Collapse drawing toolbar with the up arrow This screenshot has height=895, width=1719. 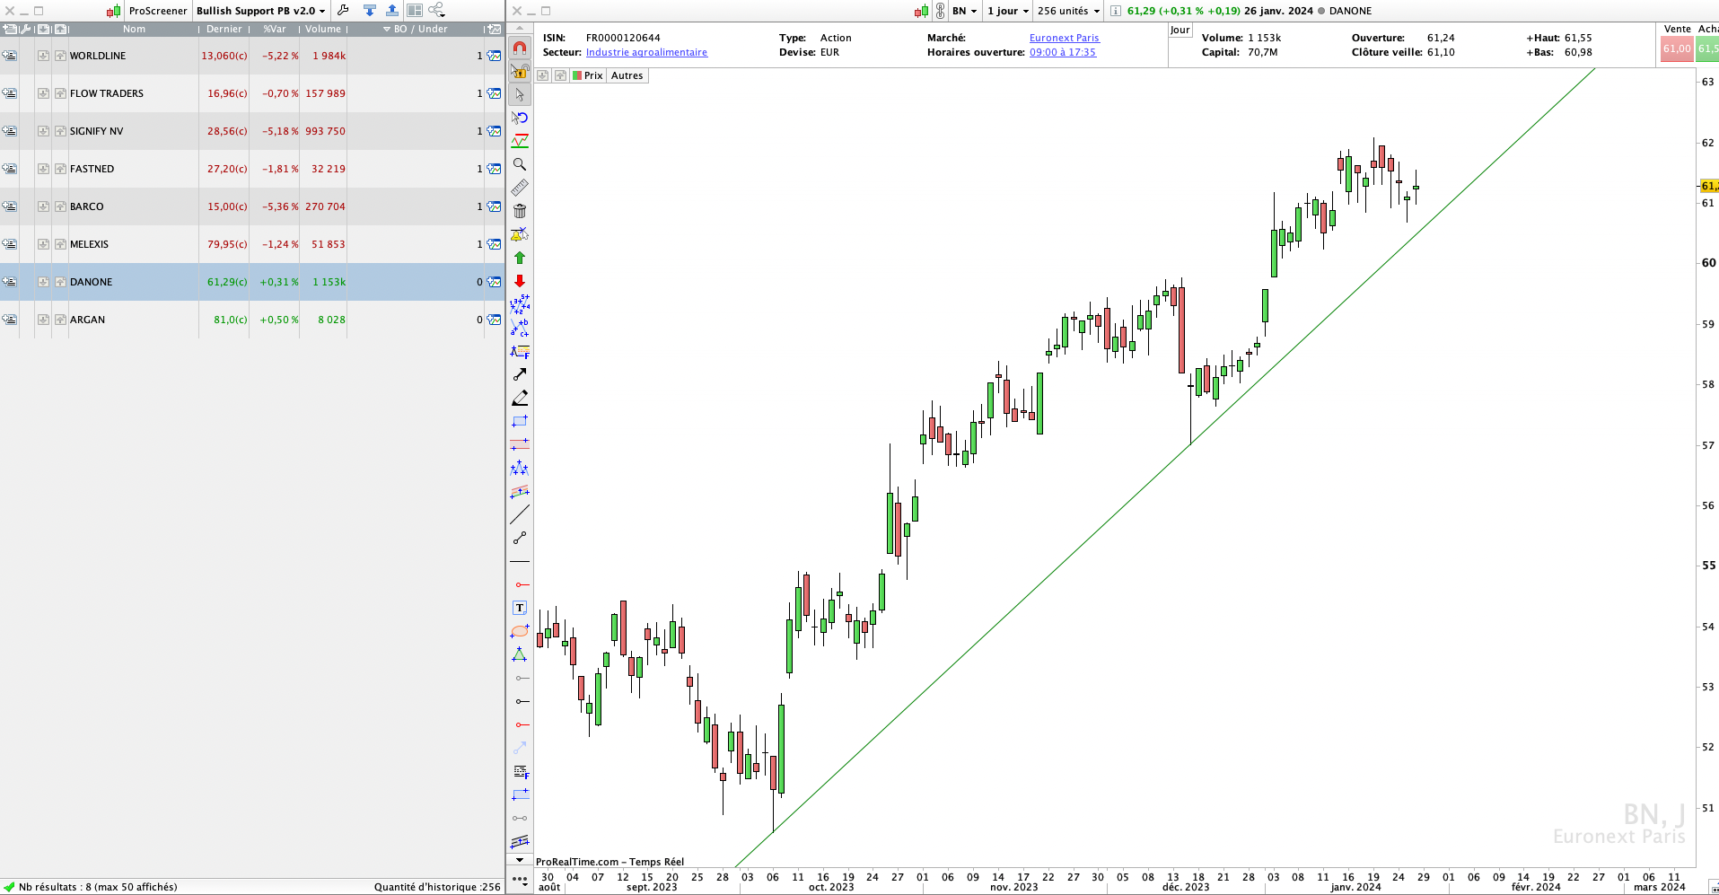click(520, 29)
